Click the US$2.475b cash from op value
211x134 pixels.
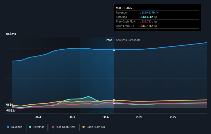(146, 26)
